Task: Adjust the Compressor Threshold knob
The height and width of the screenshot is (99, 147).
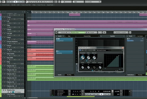Action: pyautogui.click(x=83, y=58)
